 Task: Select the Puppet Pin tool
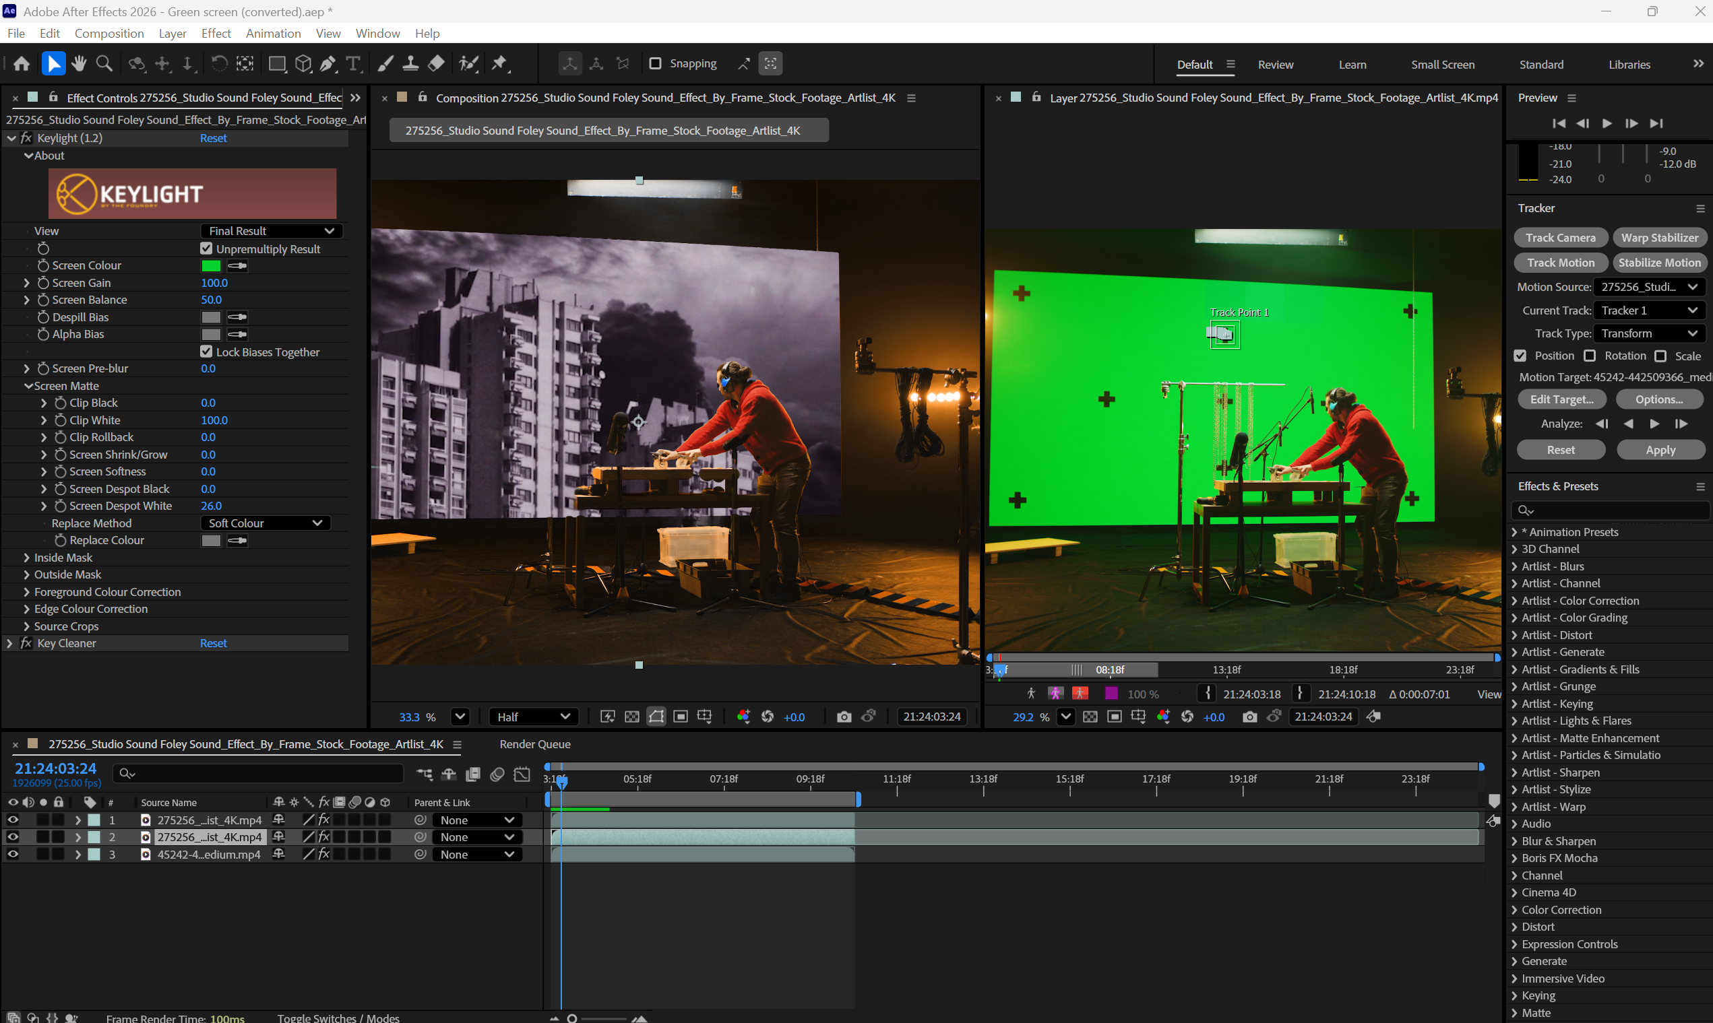click(x=499, y=63)
